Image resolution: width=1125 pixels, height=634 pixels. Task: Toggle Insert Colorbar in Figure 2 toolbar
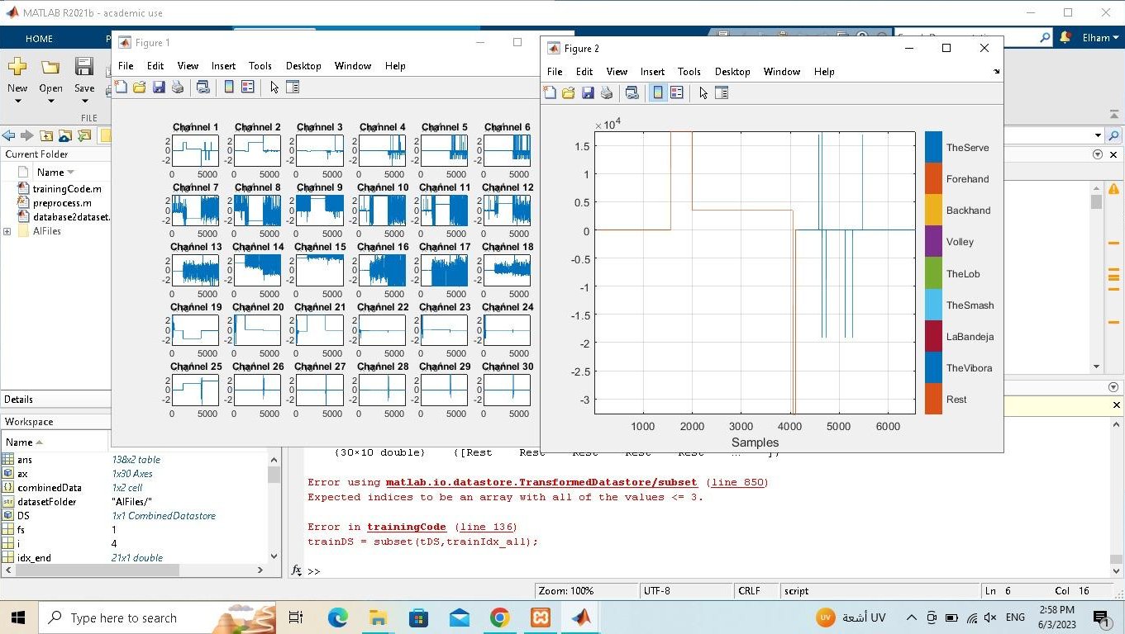coord(658,93)
